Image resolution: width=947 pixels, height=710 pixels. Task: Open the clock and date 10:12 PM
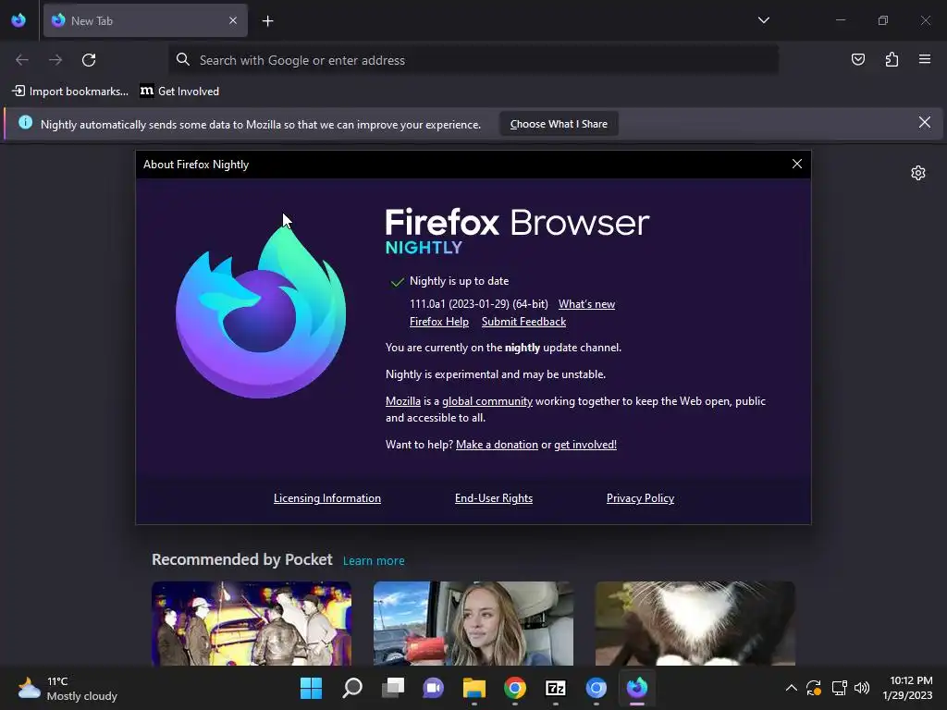(x=907, y=688)
